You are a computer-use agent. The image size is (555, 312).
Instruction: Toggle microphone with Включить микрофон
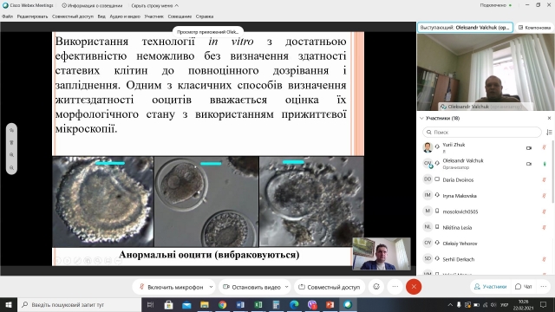171,287
